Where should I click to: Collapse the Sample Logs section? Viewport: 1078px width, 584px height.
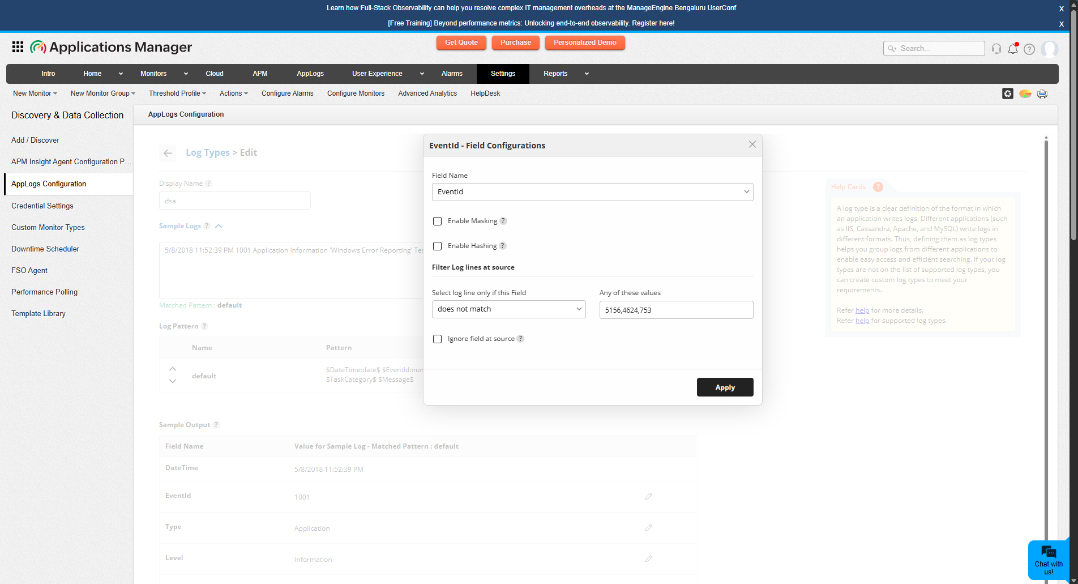tap(219, 226)
